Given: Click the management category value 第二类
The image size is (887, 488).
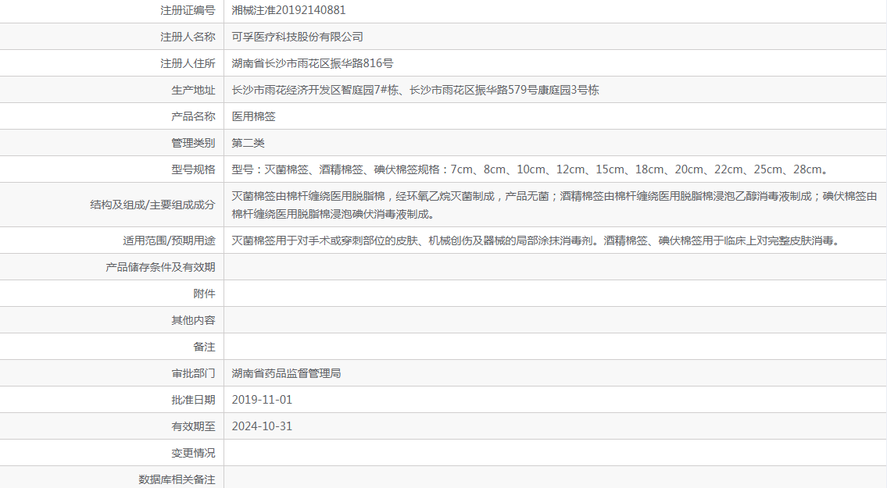Looking at the screenshot, I should tap(248, 143).
